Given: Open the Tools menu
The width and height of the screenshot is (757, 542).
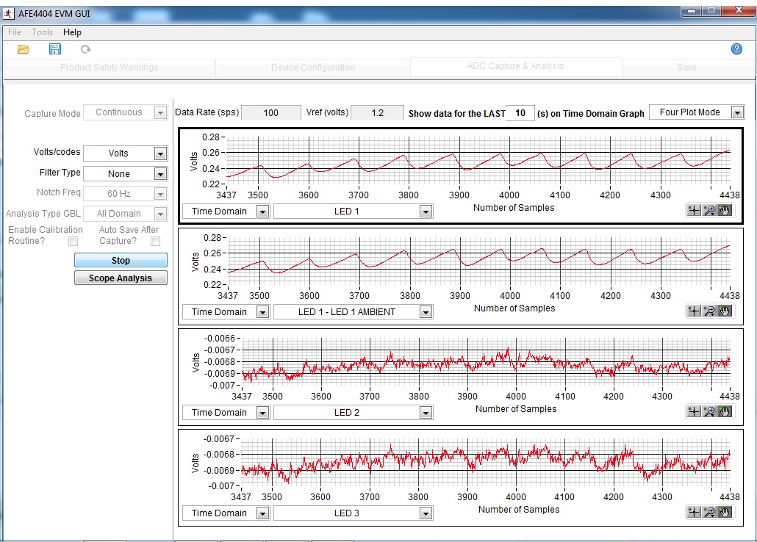Looking at the screenshot, I should tap(43, 32).
